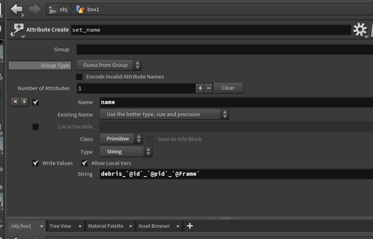Switch to the Material Palette tab
373x239 pixels.
pos(106,226)
